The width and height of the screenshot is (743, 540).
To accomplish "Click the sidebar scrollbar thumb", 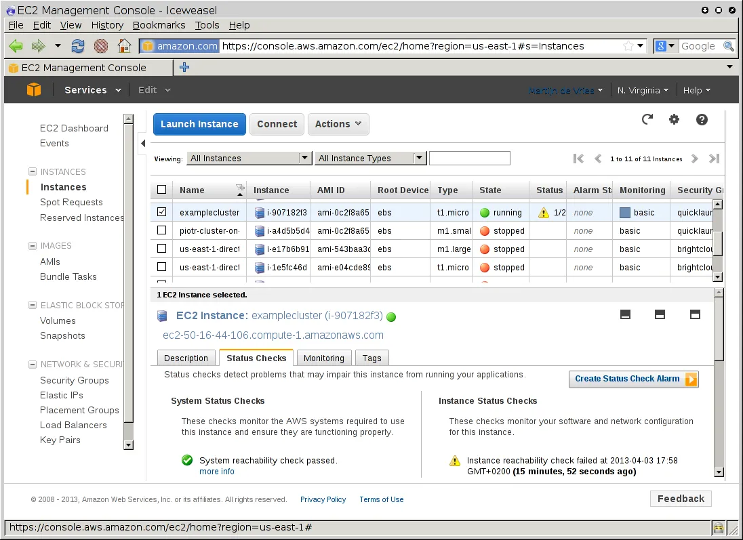I will pyautogui.click(x=128, y=272).
